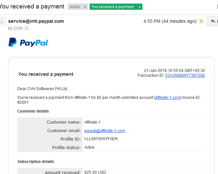Image resolution: width=218 pixels, height=174 pixels.
Task: Toggle the yellow star on this email
Action: [x=201, y=21]
